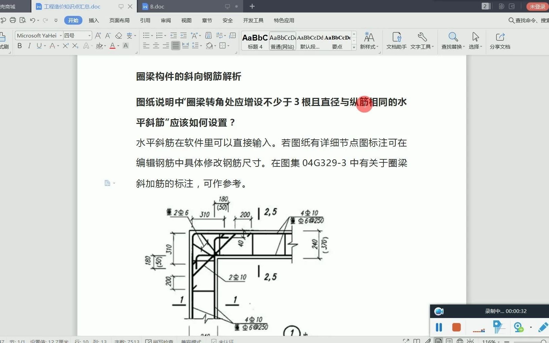This screenshot has width=549, height=343.
Task: Toggle Superscript formatting
Action: 66,46
